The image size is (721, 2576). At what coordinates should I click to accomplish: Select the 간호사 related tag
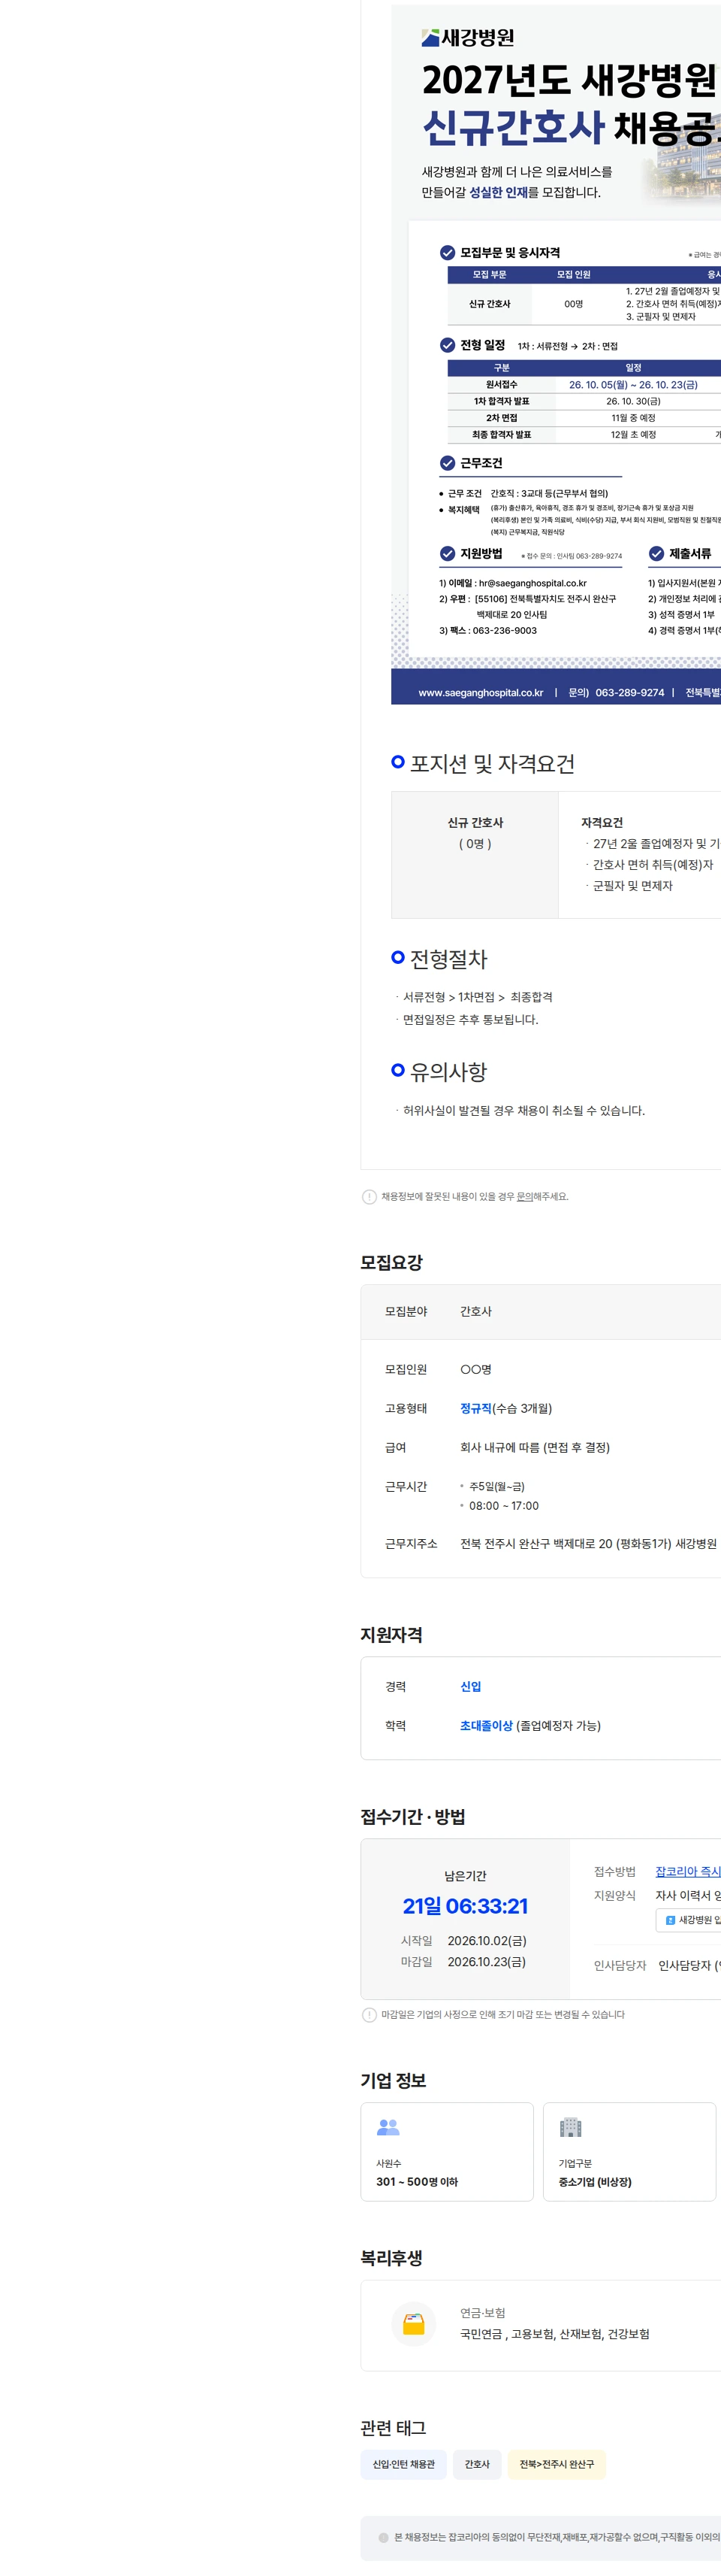tap(478, 2464)
